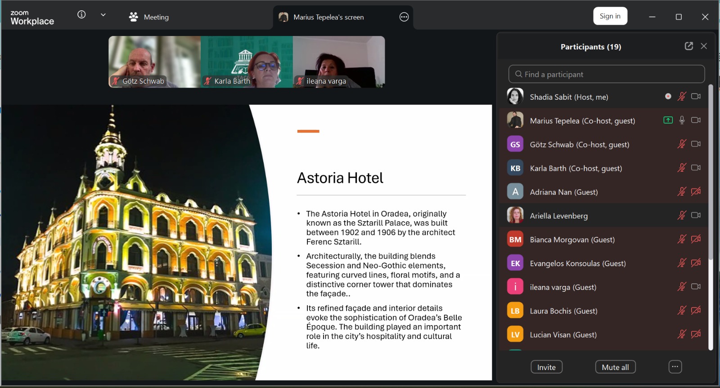Image resolution: width=720 pixels, height=388 pixels.
Task: Click the meeting info icon
Action: pyautogui.click(x=81, y=14)
